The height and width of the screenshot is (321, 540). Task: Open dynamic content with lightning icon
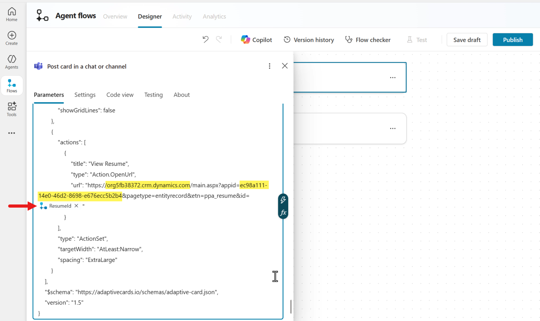point(283,199)
